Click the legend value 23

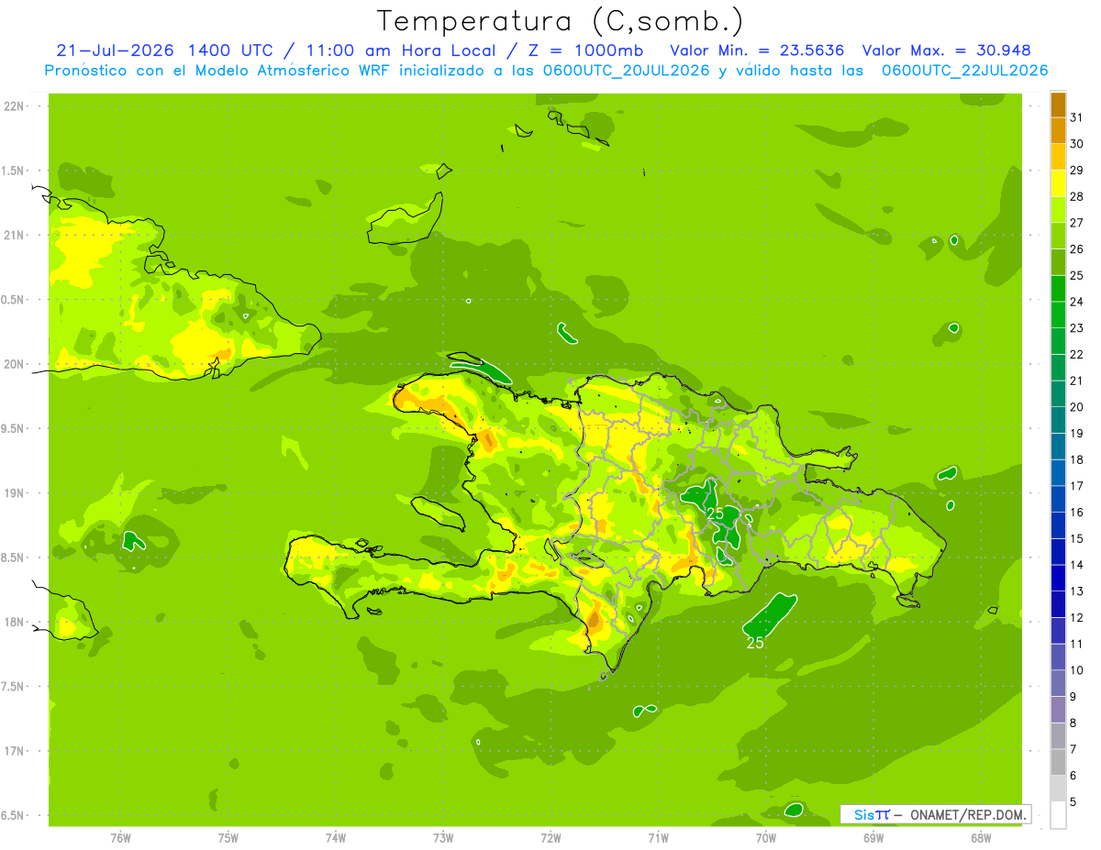pyautogui.click(x=1076, y=327)
